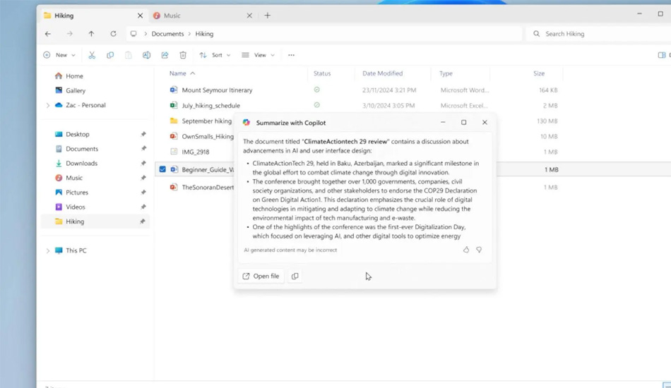Go back with the left arrow

coord(48,34)
